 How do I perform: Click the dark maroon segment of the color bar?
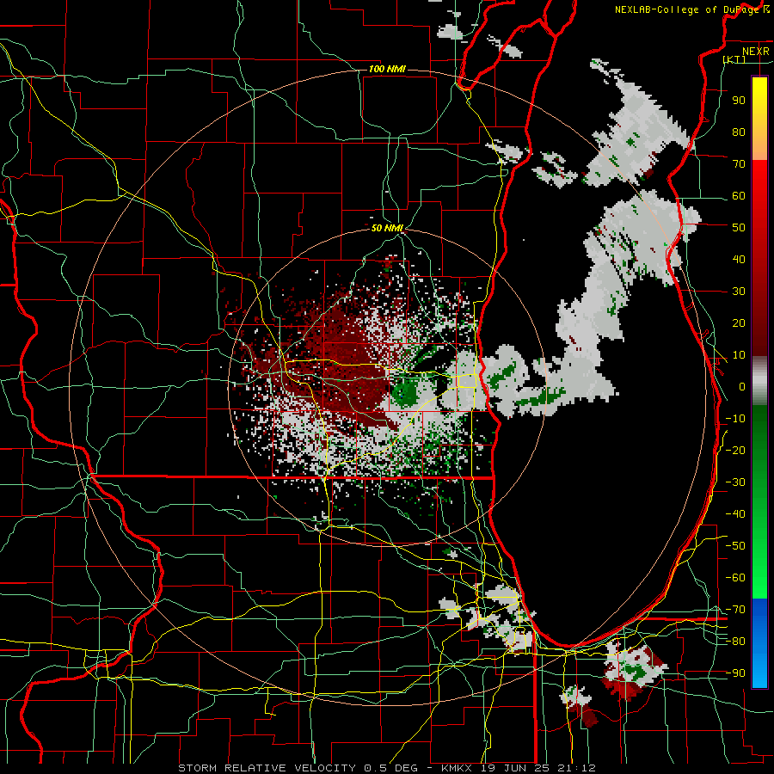click(759, 331)
